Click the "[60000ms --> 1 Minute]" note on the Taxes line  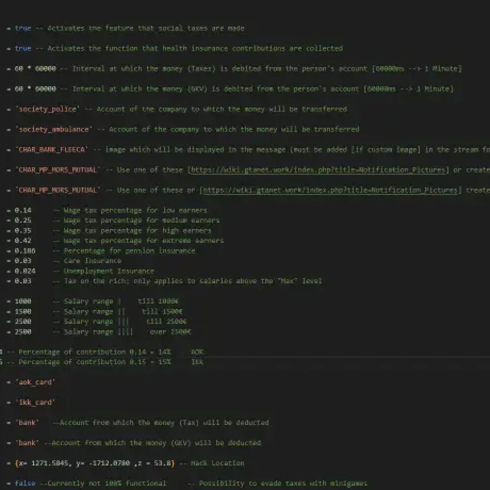[416, 69]
